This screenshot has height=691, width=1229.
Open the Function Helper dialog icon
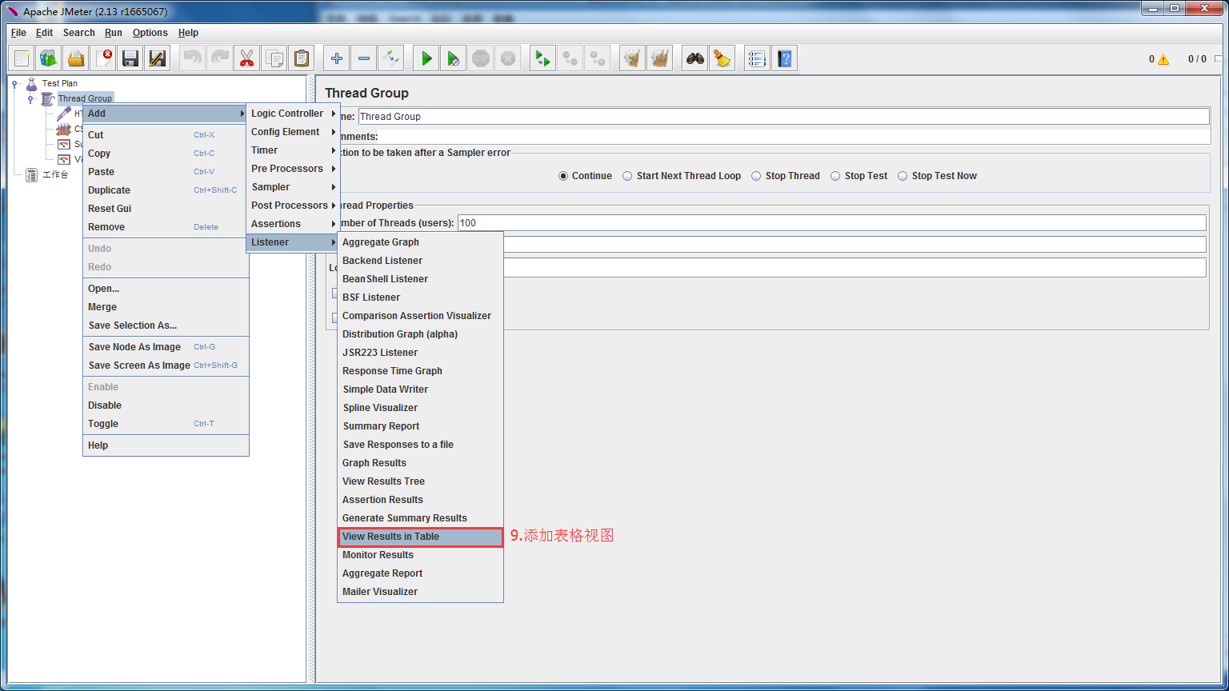coord(757,58)
